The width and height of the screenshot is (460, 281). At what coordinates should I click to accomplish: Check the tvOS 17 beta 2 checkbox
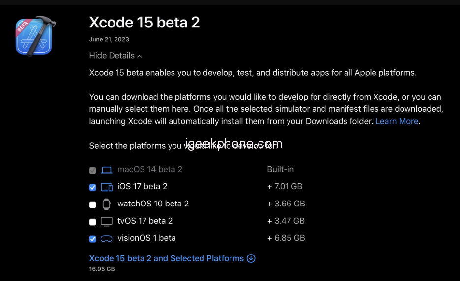pyautogui.click(x=93, y=222)
